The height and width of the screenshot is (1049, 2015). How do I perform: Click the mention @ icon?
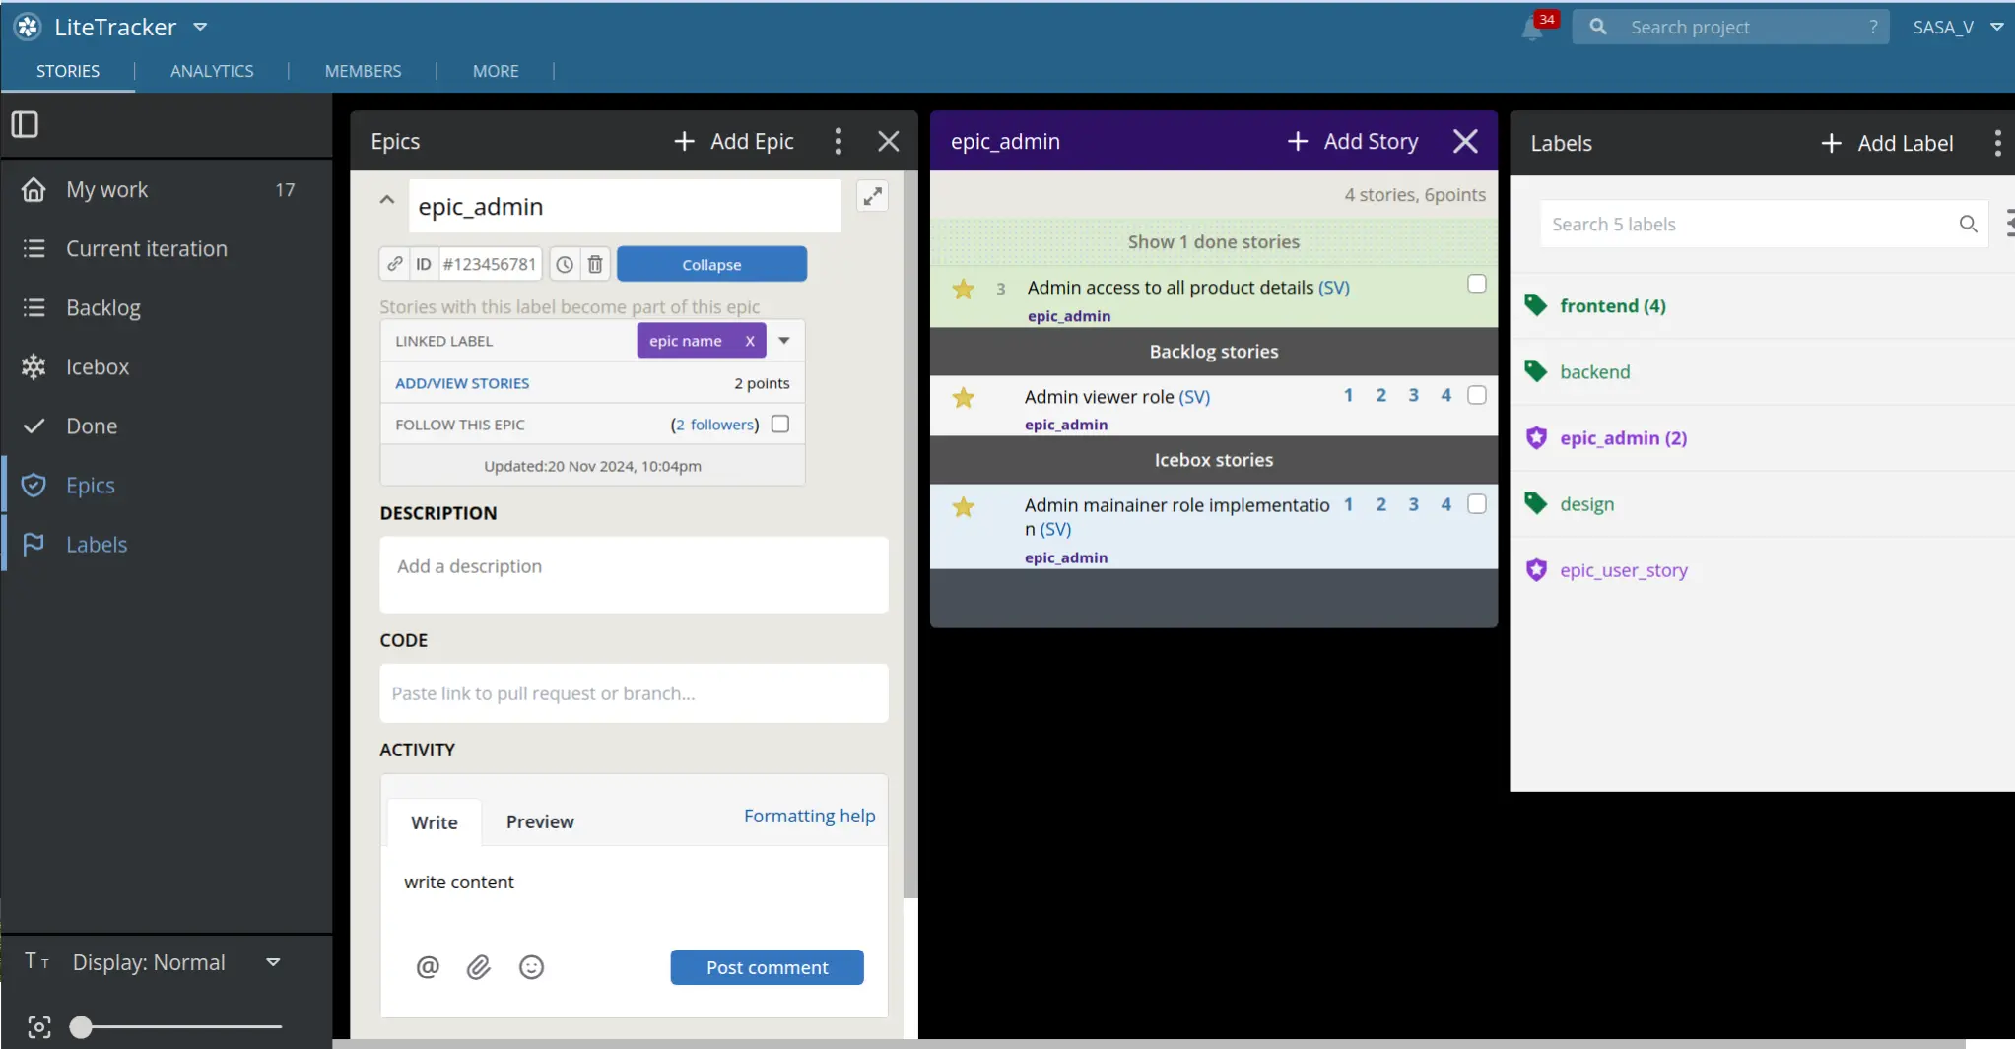428,967
